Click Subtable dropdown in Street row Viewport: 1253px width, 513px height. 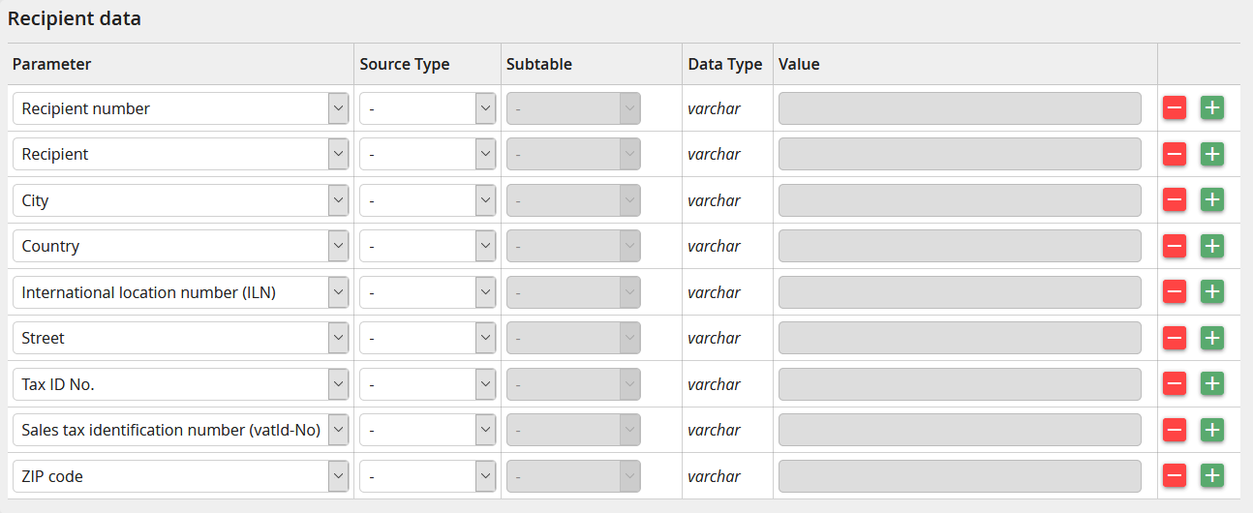[573, 338]
